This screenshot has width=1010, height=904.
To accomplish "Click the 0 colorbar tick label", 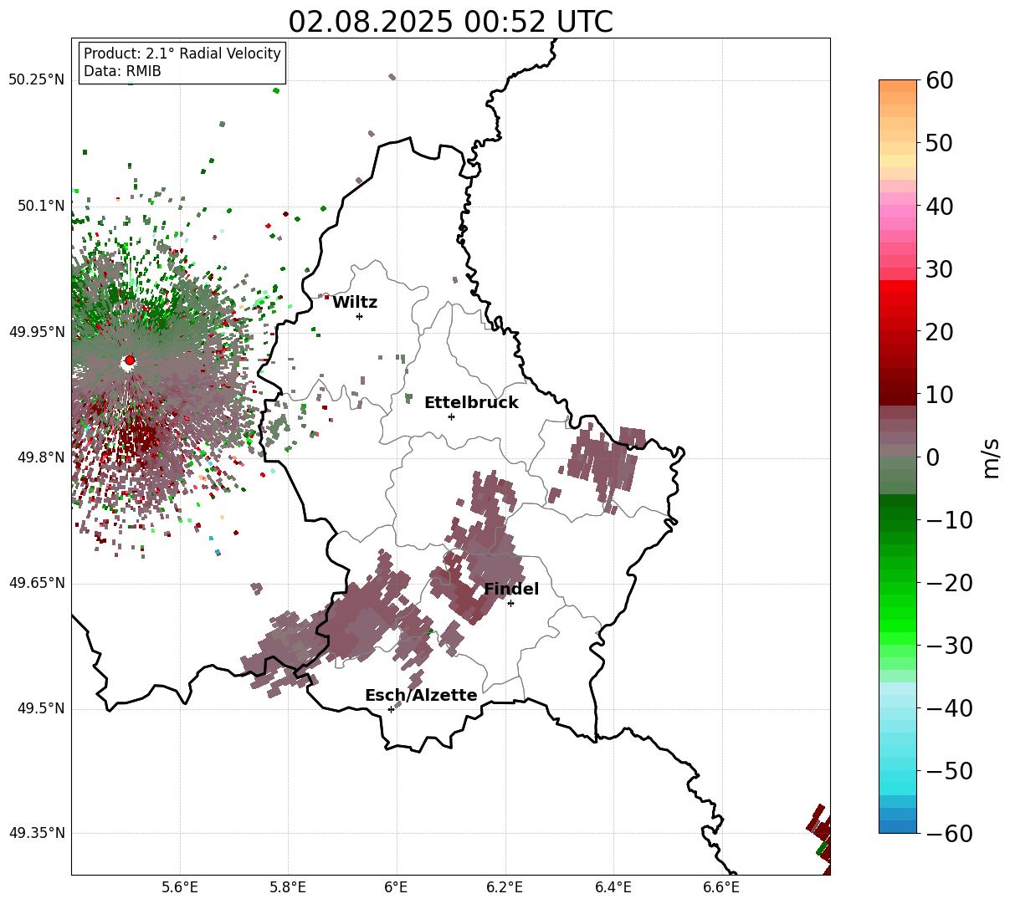I will [x=932, y=457].
